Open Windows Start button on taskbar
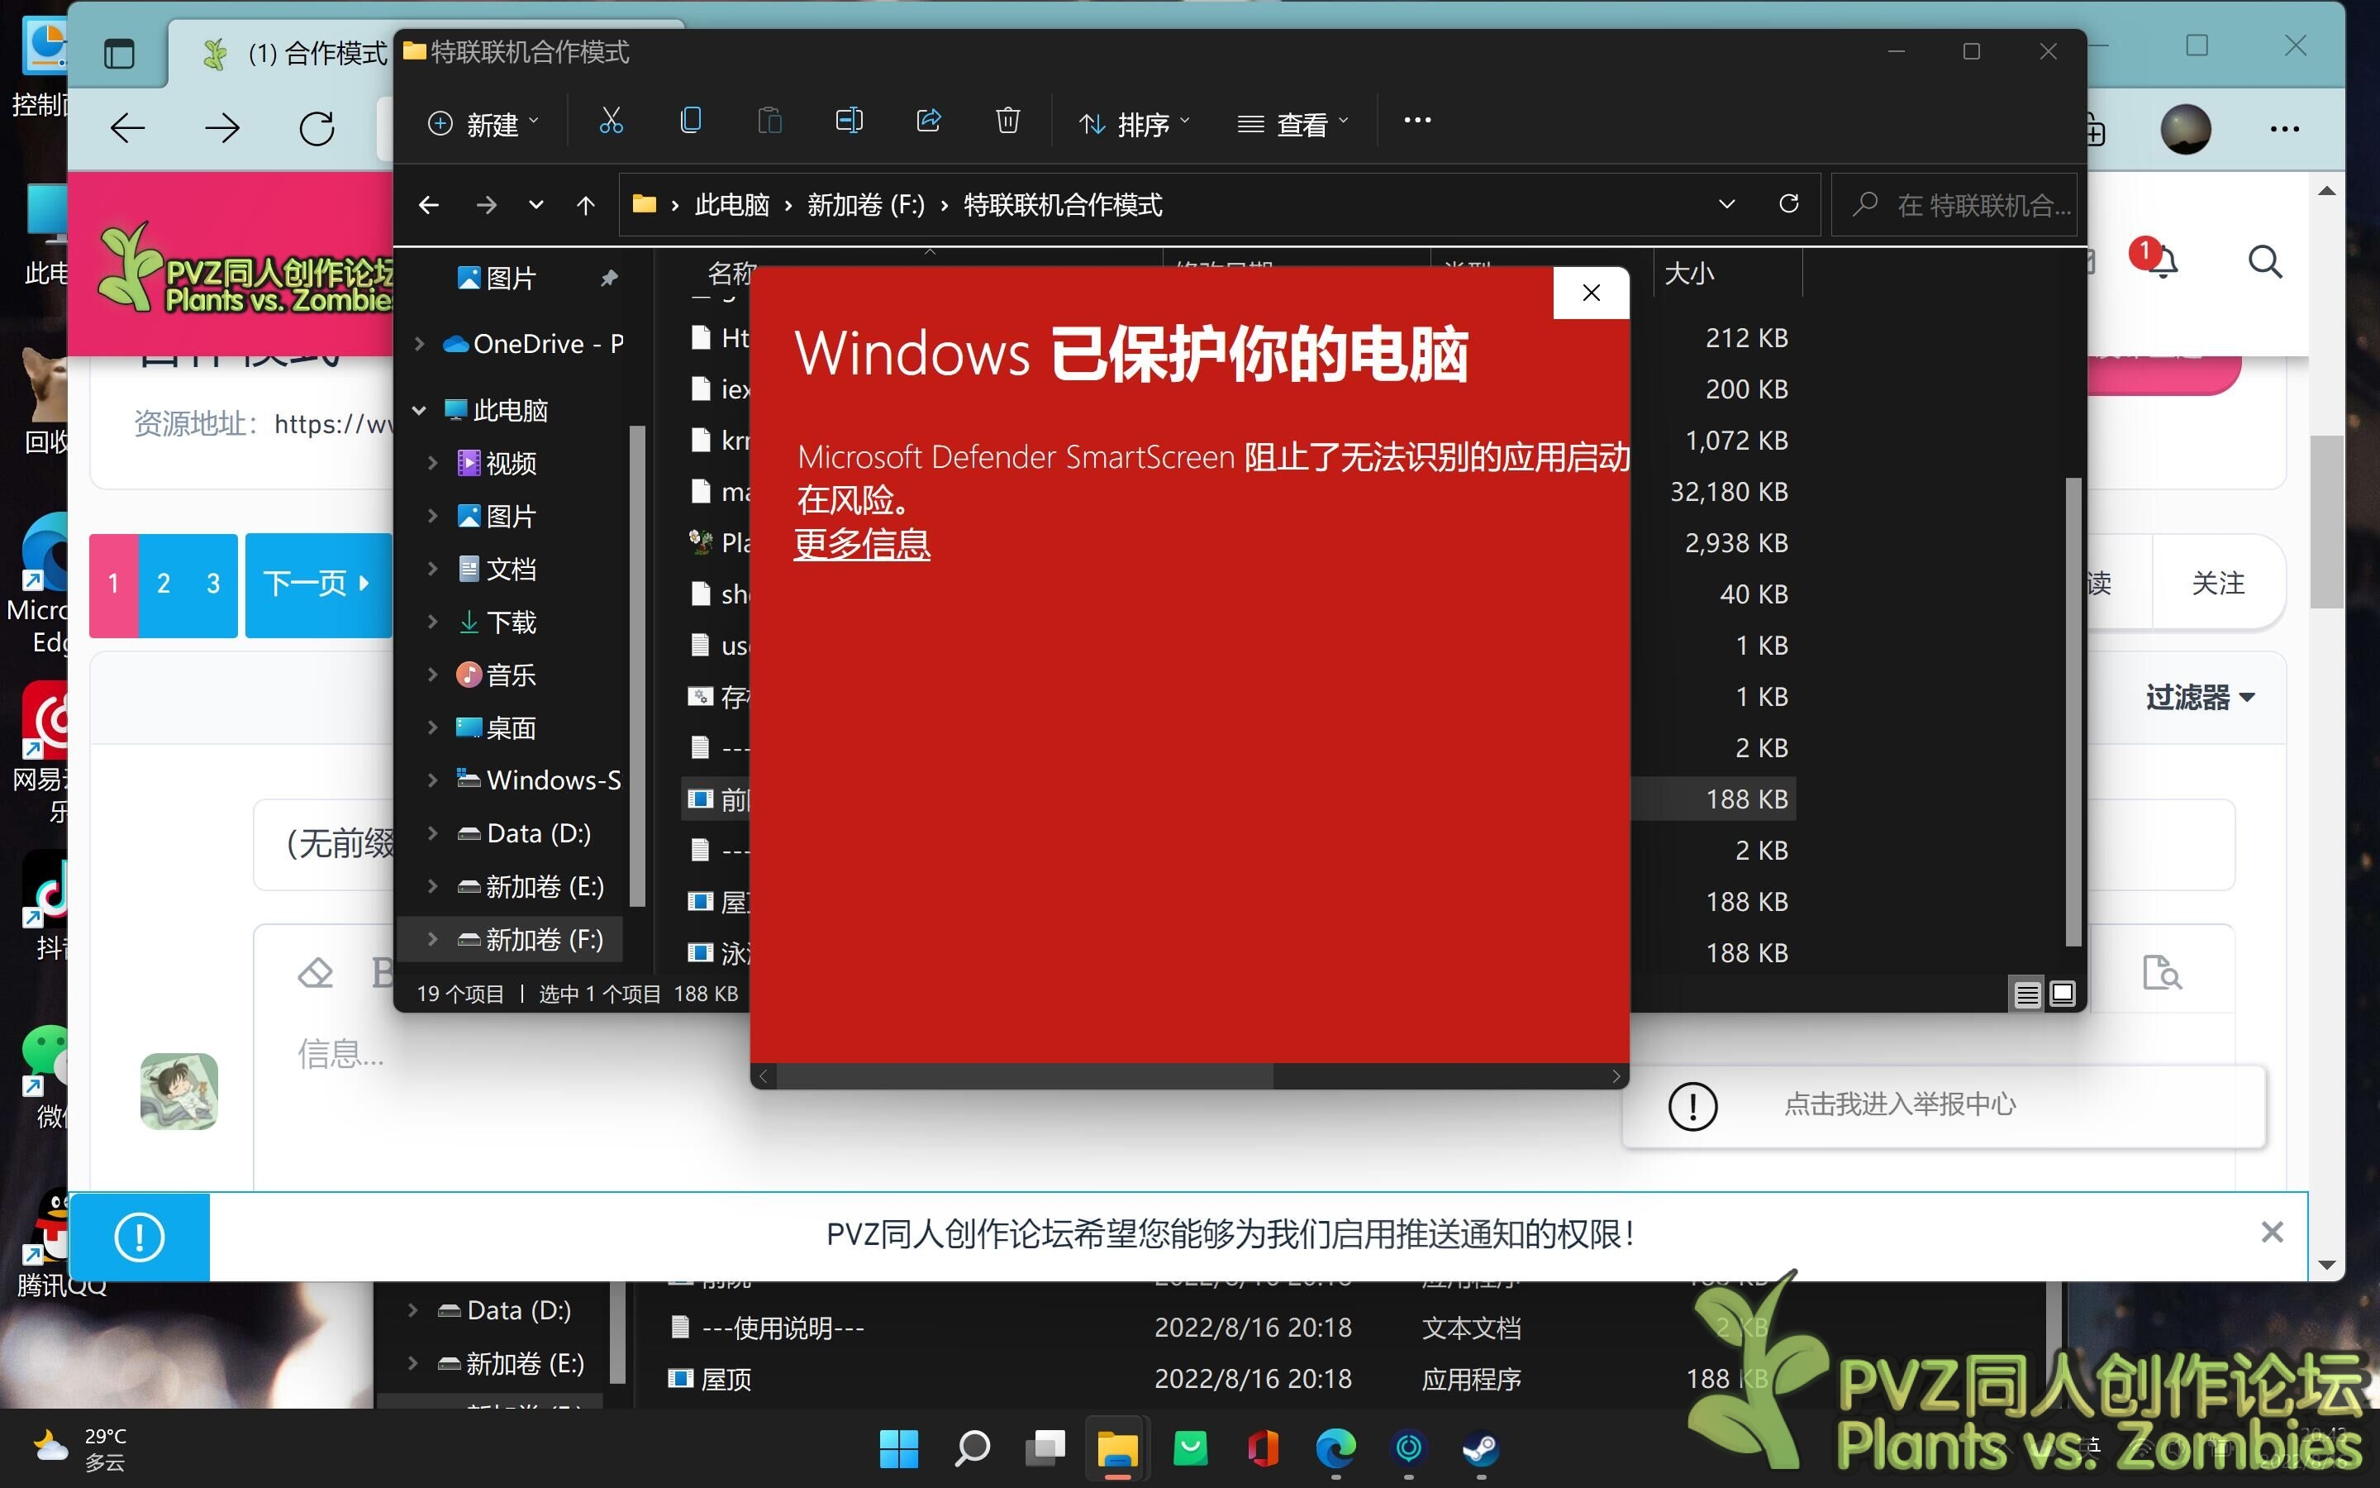Viewport: 2380px width, 1488px height. [x=898, y=1447]
